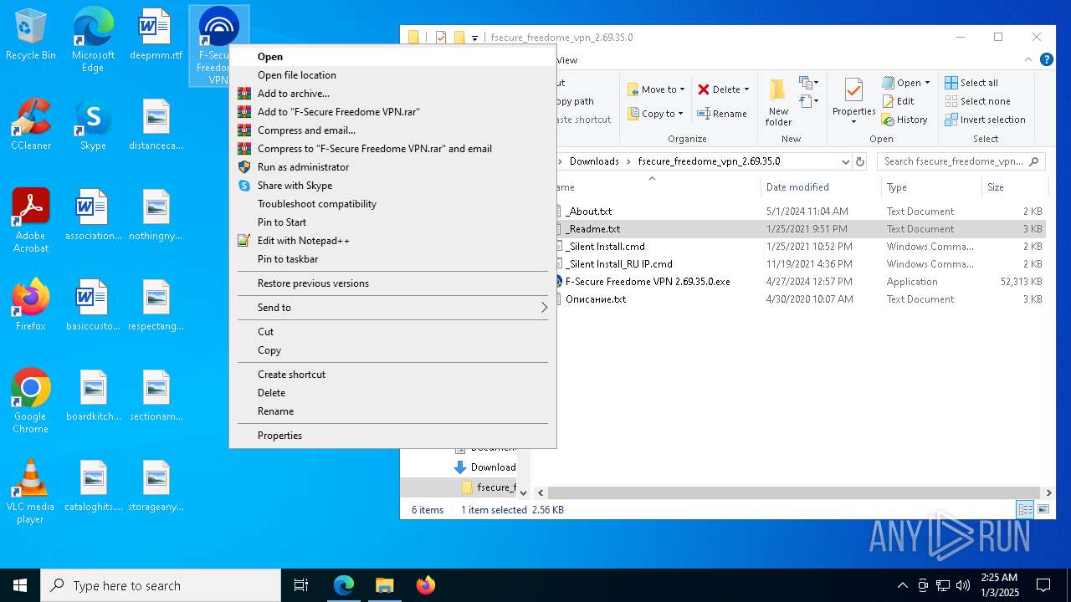Open the notification center icon

(x=1043, y=585)
